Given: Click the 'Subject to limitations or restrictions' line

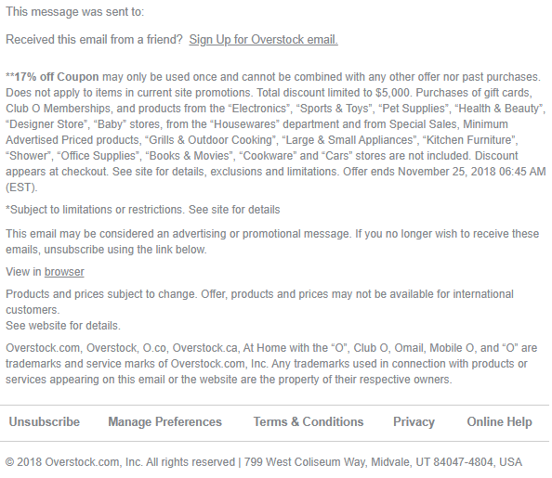Looking at the screenshot, I should tap(143, 210).
